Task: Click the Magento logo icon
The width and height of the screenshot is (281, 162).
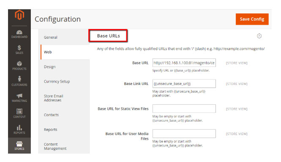Action: click(19, 15)
